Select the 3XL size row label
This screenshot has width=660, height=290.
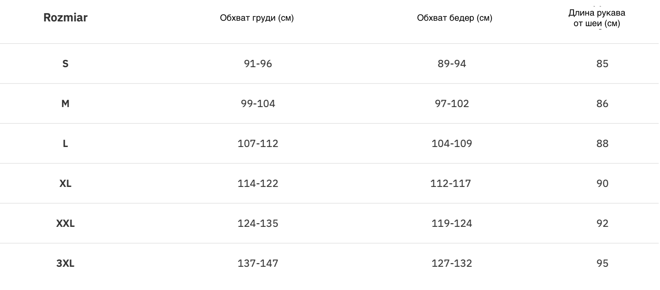click(65, 264)
